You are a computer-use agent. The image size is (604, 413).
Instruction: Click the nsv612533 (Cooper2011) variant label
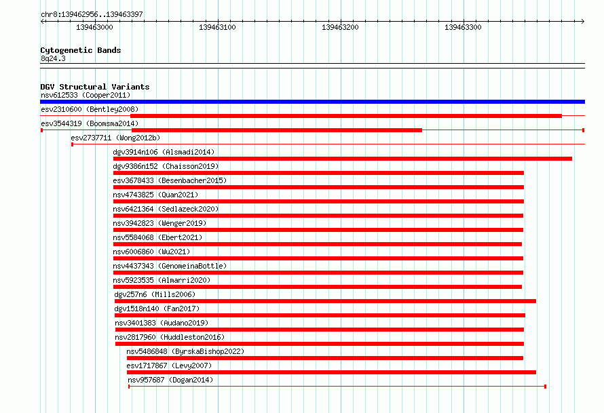[x=86, y=95]
